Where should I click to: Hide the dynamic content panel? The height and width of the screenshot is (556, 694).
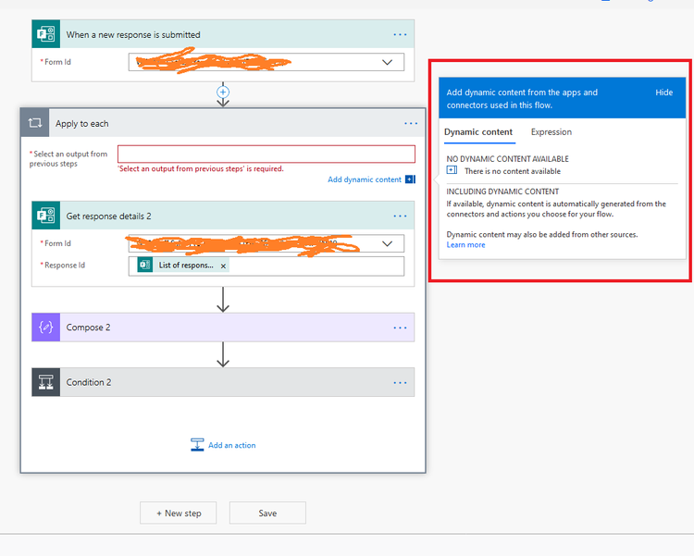(663, 93)
